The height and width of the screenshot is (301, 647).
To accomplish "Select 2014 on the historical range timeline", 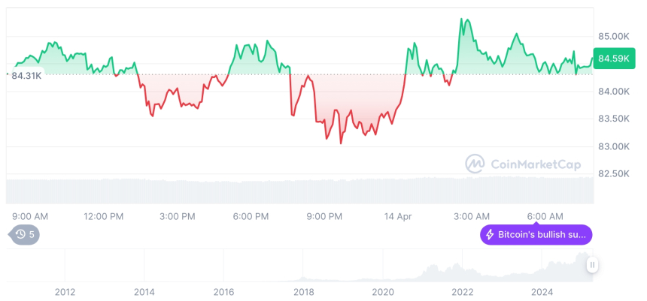I will tap(144, 291).
